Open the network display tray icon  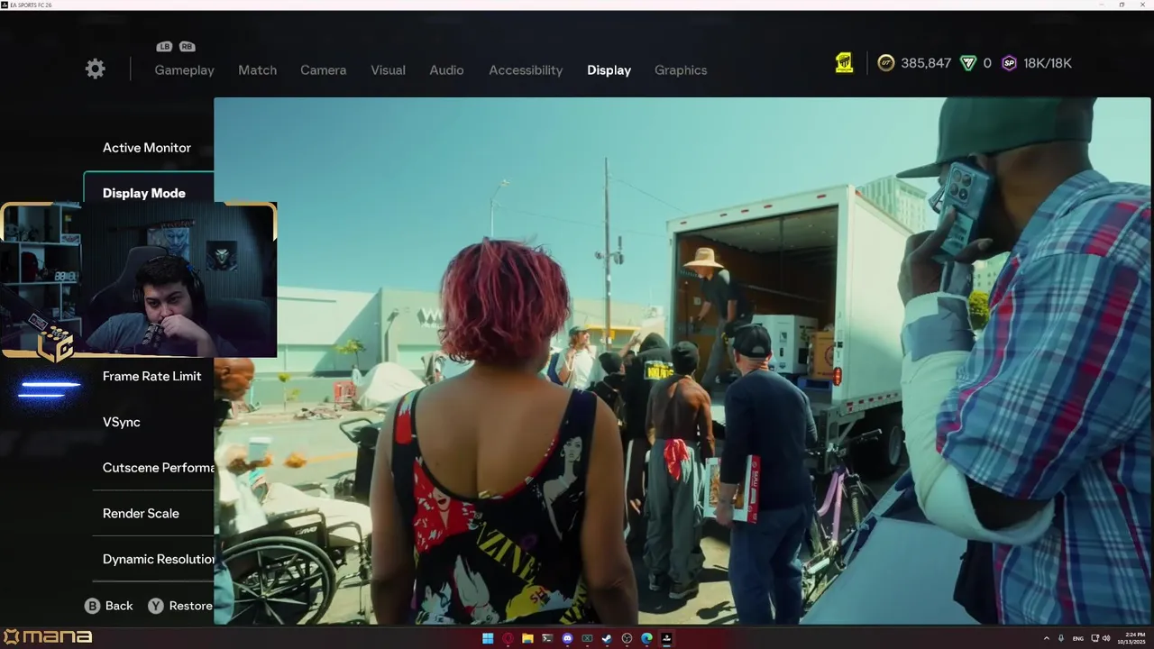[1094, 638]
